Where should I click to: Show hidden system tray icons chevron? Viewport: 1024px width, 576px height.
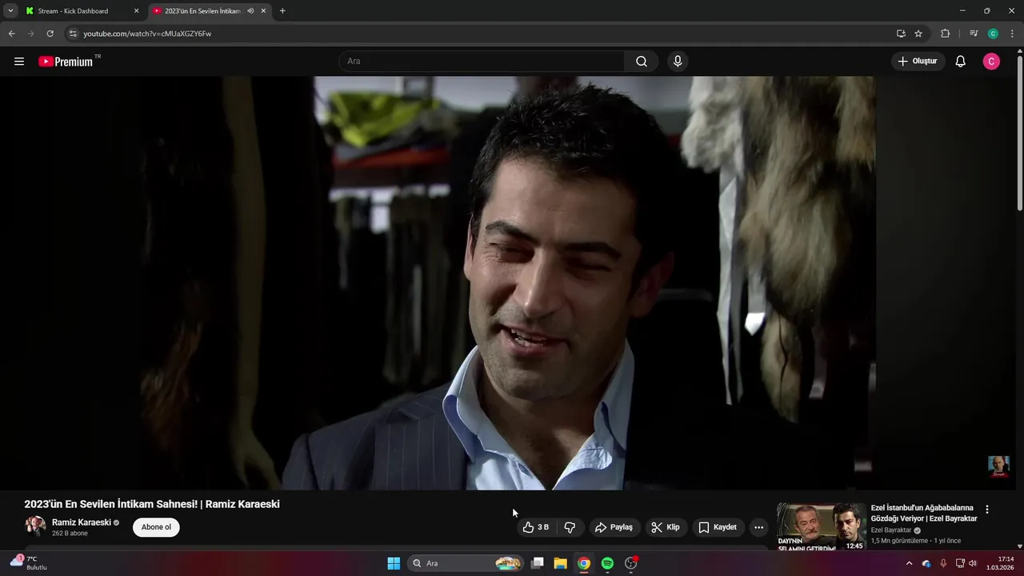pos(909,563)
